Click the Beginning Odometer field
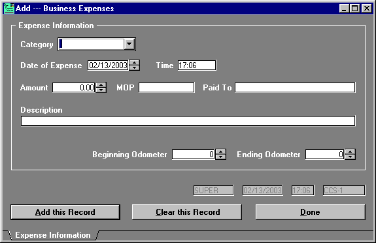Viewport: 376px width, 243px height. point(194,155)
